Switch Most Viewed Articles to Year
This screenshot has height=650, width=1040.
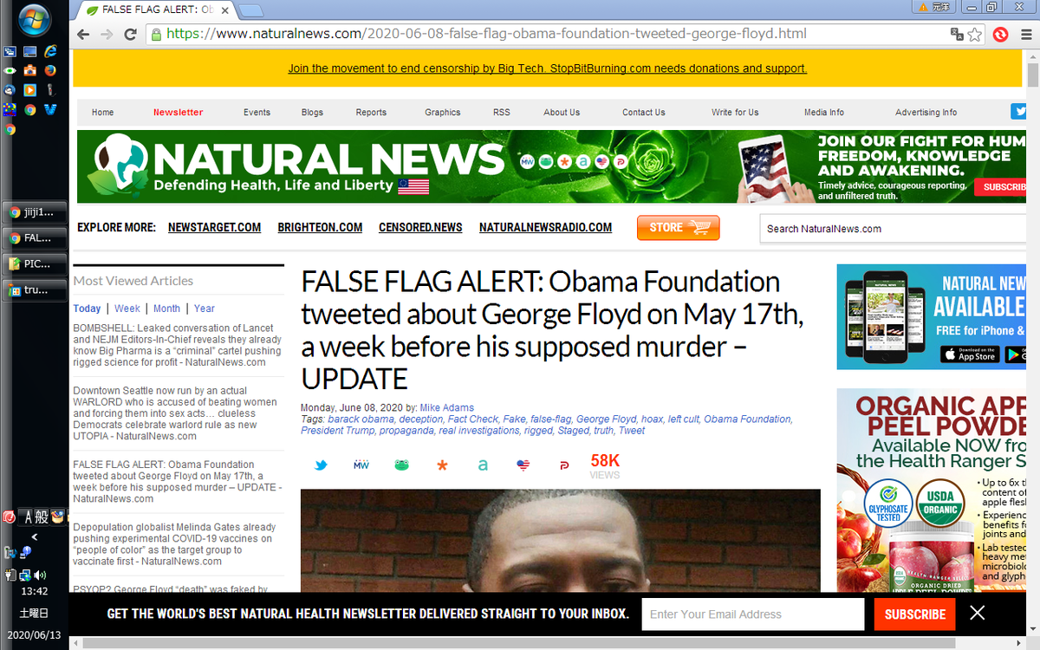pos(205,309)
